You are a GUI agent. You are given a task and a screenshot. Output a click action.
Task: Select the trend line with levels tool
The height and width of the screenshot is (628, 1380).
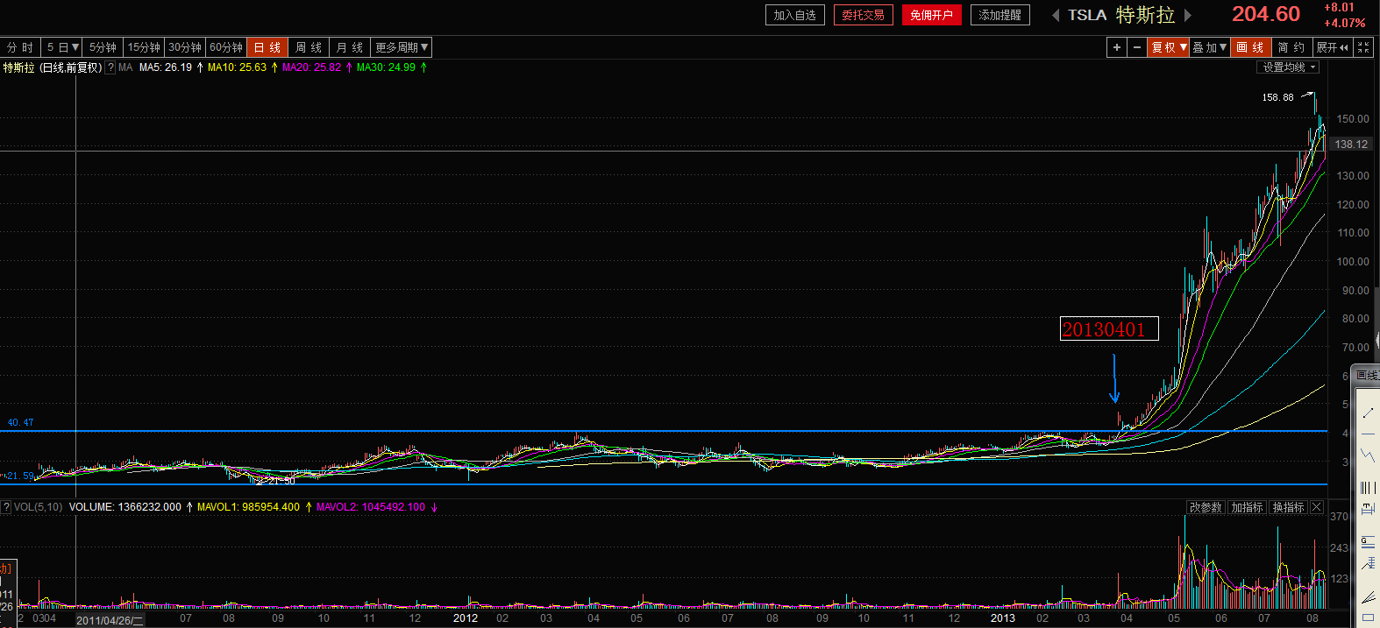tap(1368, 564)
